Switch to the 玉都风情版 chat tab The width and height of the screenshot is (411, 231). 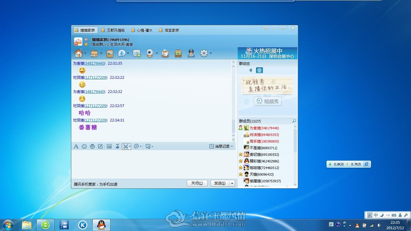pos(113,30)
